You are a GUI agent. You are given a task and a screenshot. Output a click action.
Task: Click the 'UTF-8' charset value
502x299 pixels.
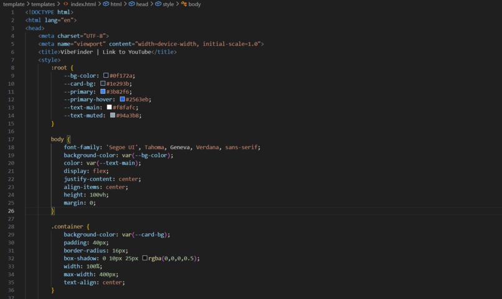pyautogui.click(x=95, y=36)
